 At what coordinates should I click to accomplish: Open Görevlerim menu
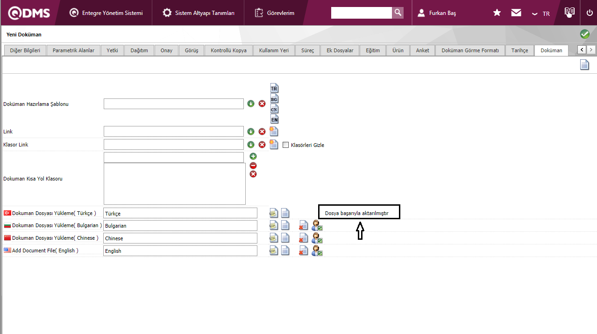(x=275, y=13)
